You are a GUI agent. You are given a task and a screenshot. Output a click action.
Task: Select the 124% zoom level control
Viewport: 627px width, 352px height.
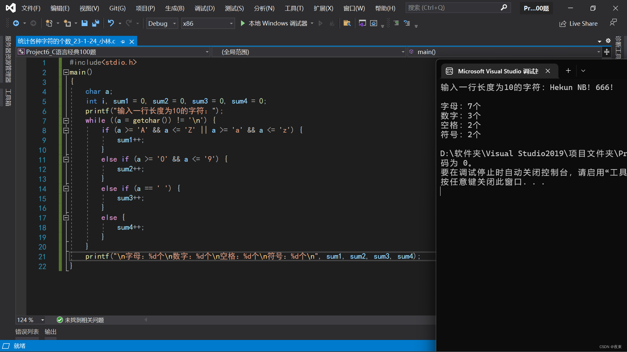tap(30, 320)
